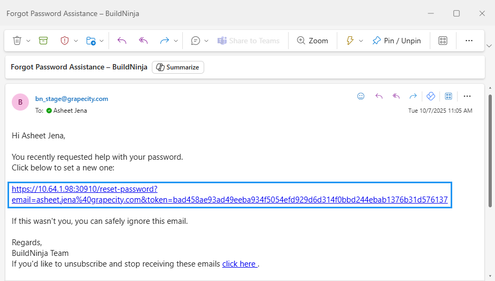This screenshot has width=495, height=281.
Task: Click Pin / Unpin
Action: tap(397, 41)
